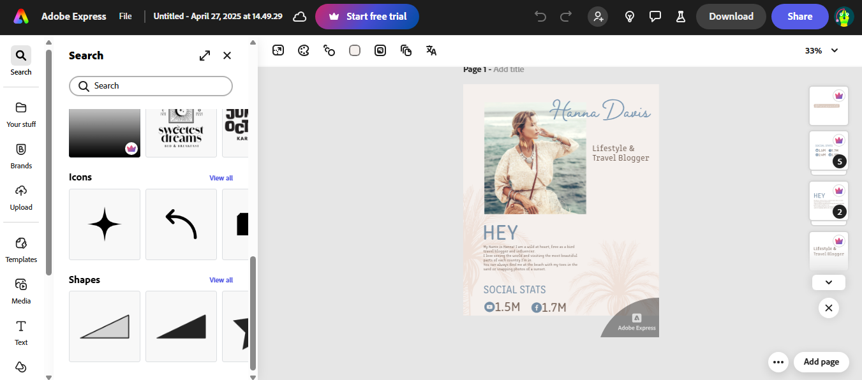Select the Lifestyle & Travel Blogger thumbnail
The height and width of the screenshot is (380, 862).
[829, 251]
